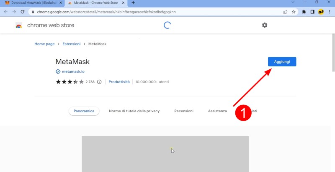Open tab search chevron in title bar
The width and height of the screenshot is (335, 172).
pos(293,2)
